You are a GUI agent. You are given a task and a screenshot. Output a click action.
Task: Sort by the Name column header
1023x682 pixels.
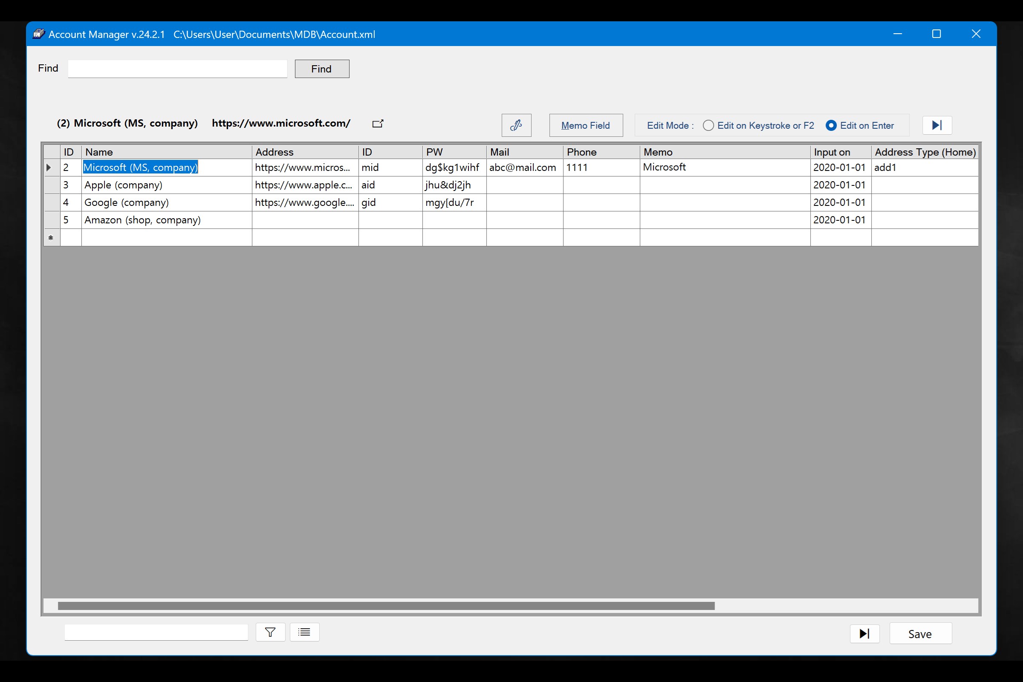pos(167,152)
